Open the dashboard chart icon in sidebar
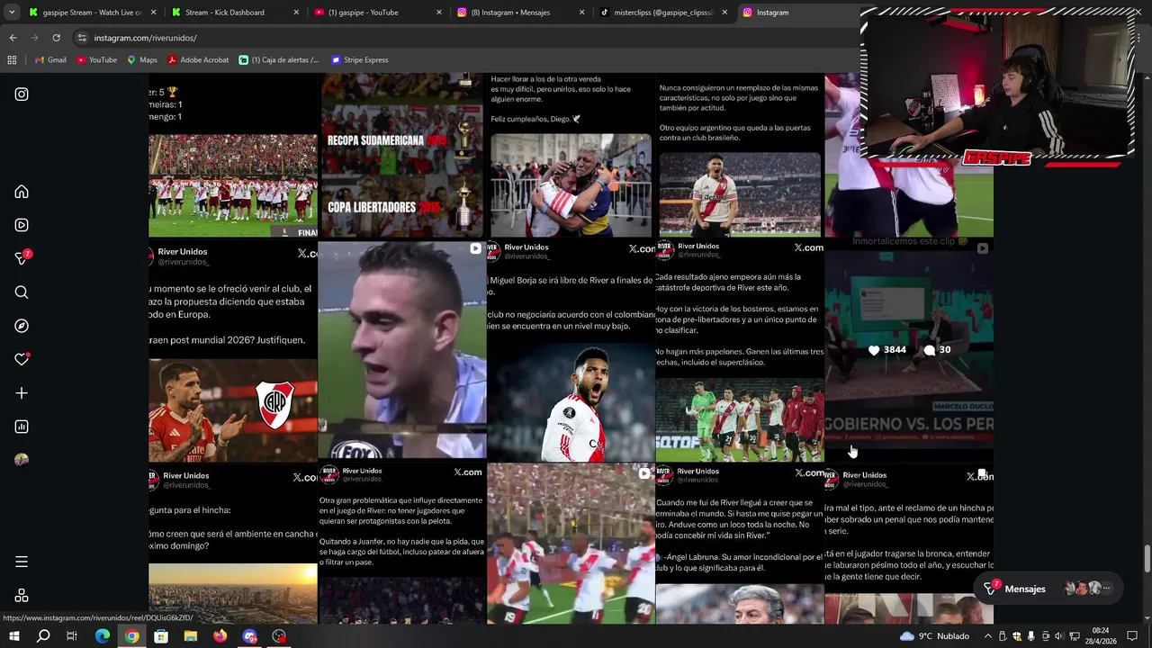Viewport: 1152px width, 648px height. (x=22, y=427)
